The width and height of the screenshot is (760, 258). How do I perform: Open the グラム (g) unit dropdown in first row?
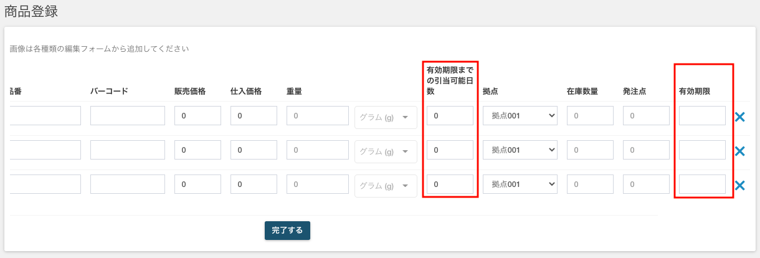(386, 117)
